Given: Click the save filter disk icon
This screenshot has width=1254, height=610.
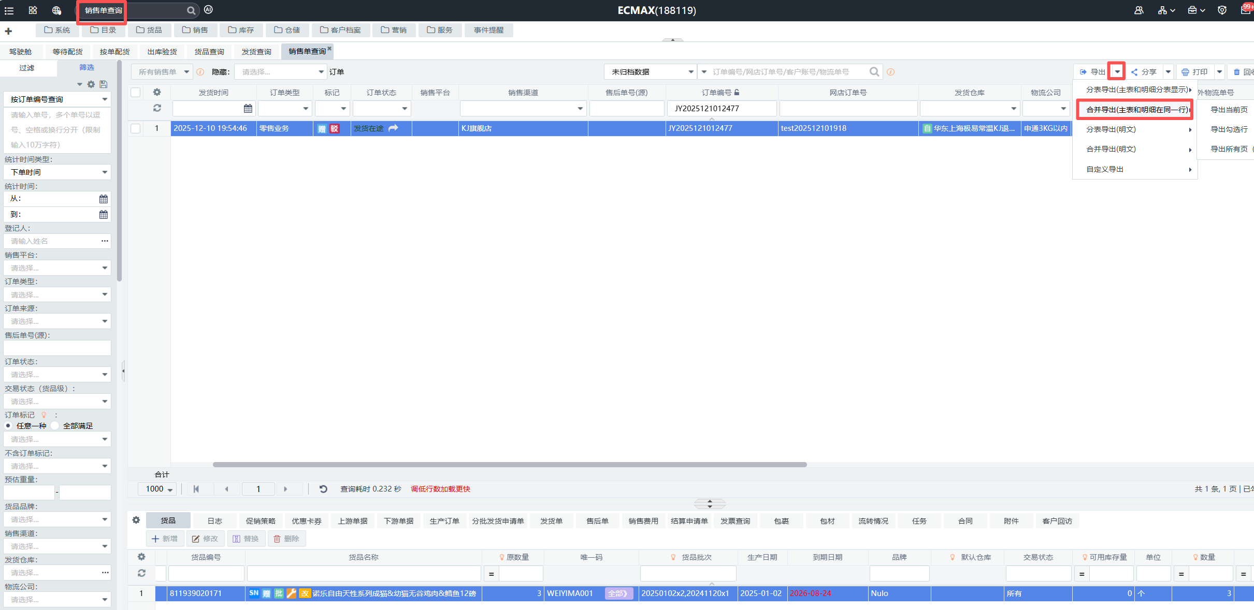Looking at the screenshot, I should coord(104,84).
